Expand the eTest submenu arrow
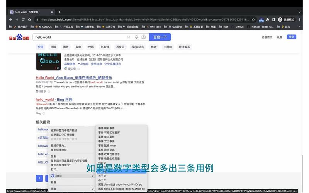Screen dimensions: 309x193 [x=93, y=176]
